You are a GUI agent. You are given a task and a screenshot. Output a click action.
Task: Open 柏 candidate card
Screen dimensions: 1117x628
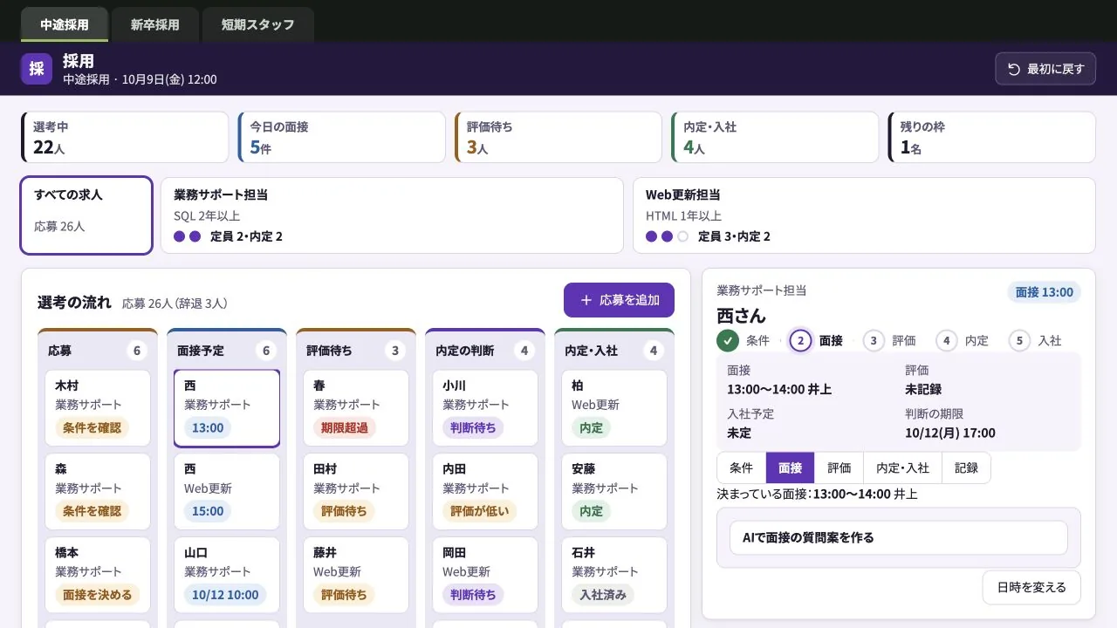pyautogui.click(x=614, y=408)
